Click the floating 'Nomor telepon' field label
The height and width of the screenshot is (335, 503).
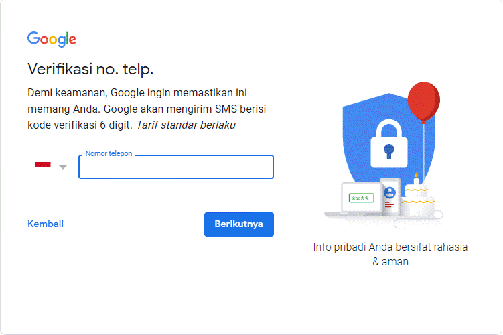pyautogui.click(x=109, y=153)
